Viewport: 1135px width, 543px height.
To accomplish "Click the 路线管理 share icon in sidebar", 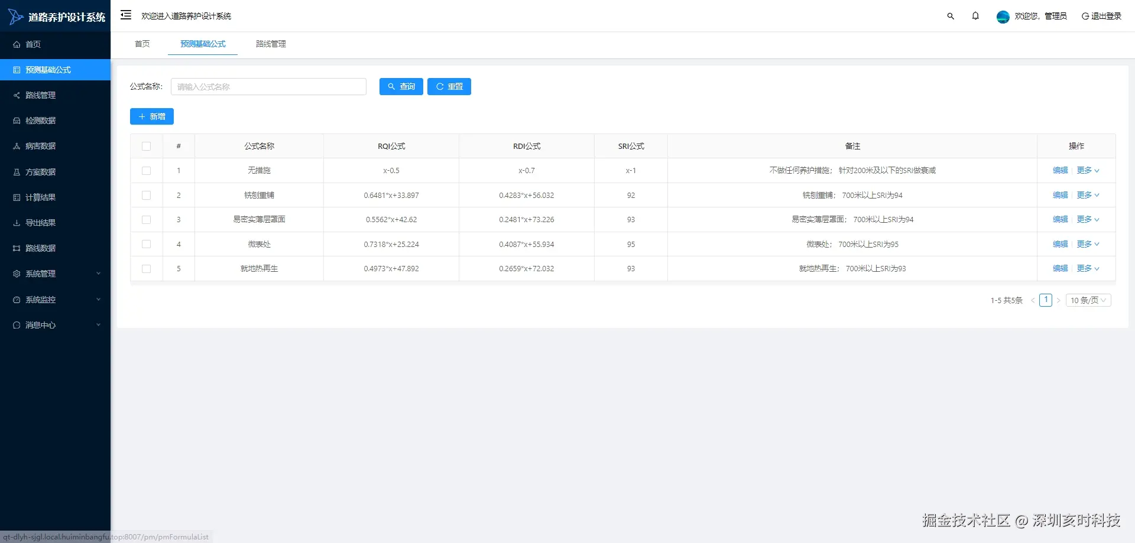I will tap(17, 95).
